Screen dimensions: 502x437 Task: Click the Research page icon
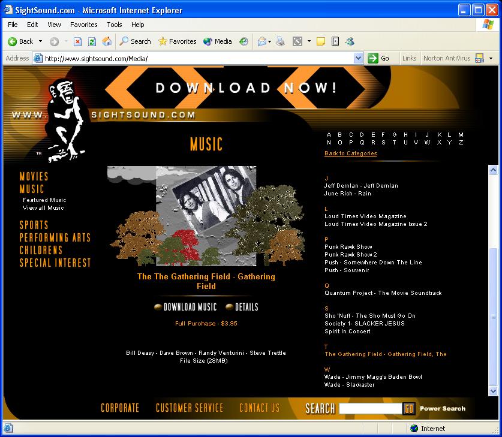(x=335, y=41)
